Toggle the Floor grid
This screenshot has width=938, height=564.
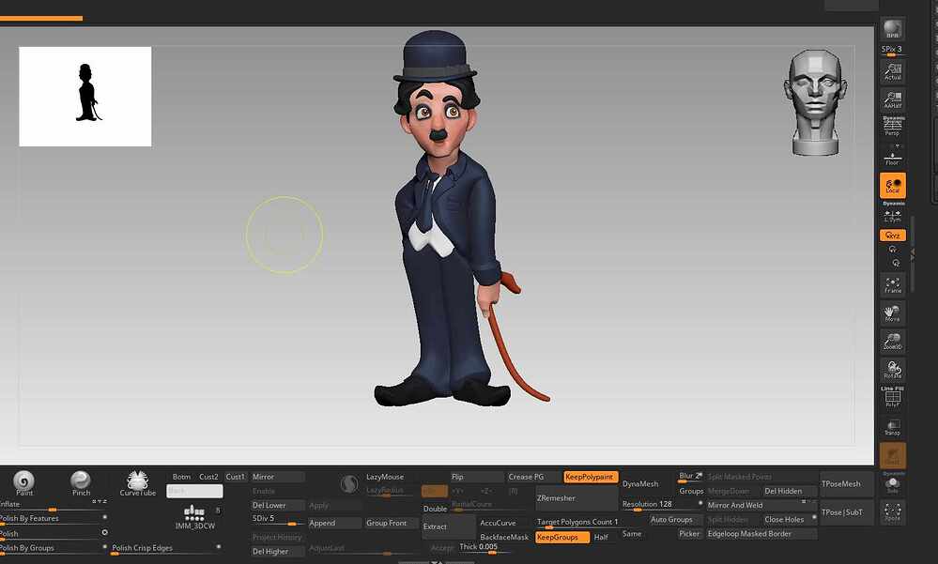[893, 158]
